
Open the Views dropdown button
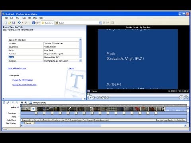tap(113, 23)
